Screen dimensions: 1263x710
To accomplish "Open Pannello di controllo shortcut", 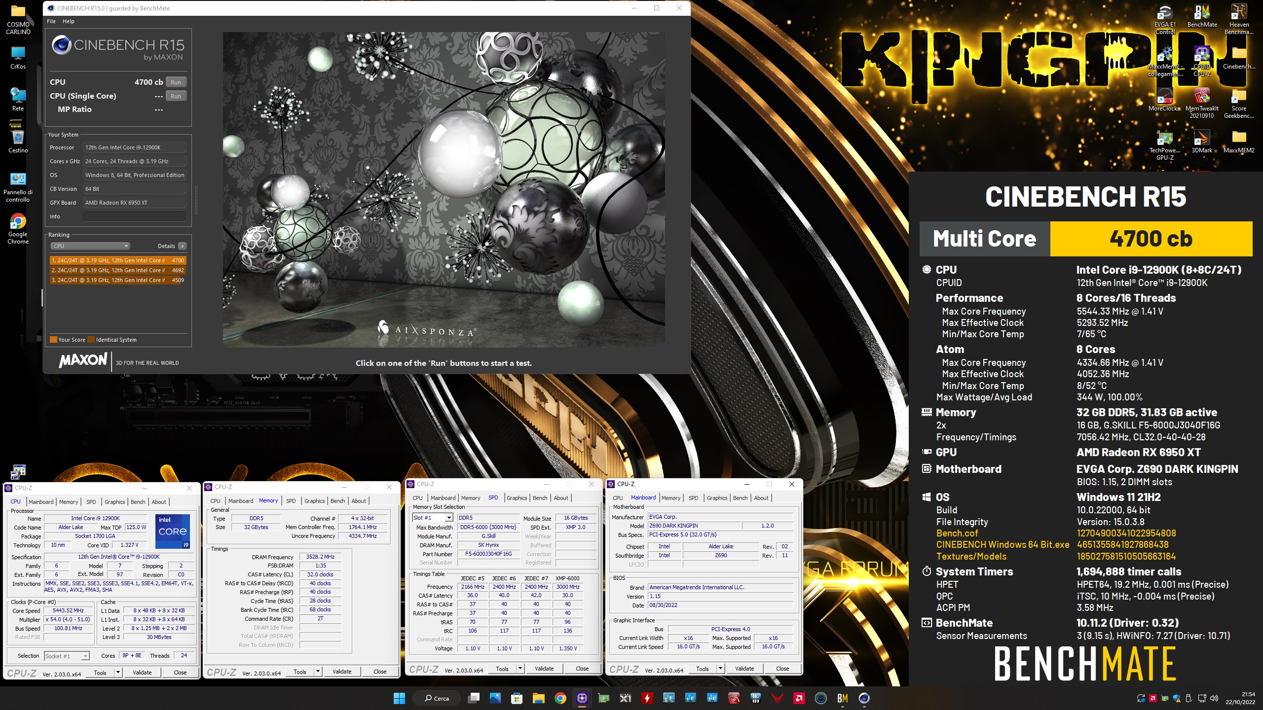I will click(18, 187).
